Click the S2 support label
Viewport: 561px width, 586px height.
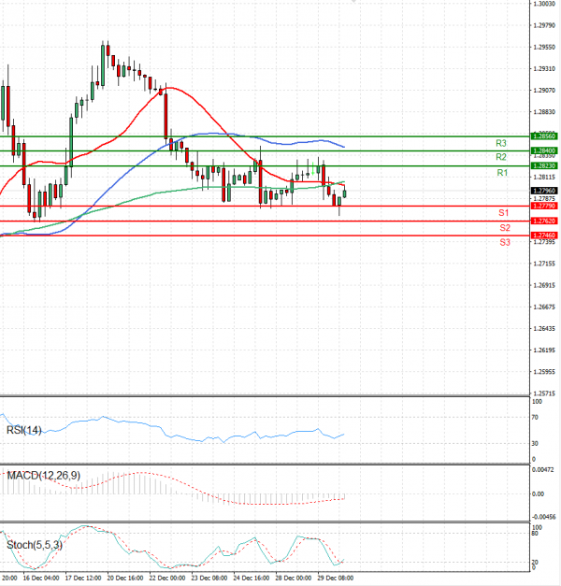point(504,227)
